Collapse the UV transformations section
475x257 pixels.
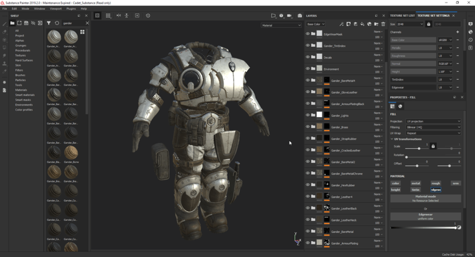[392, 139]
